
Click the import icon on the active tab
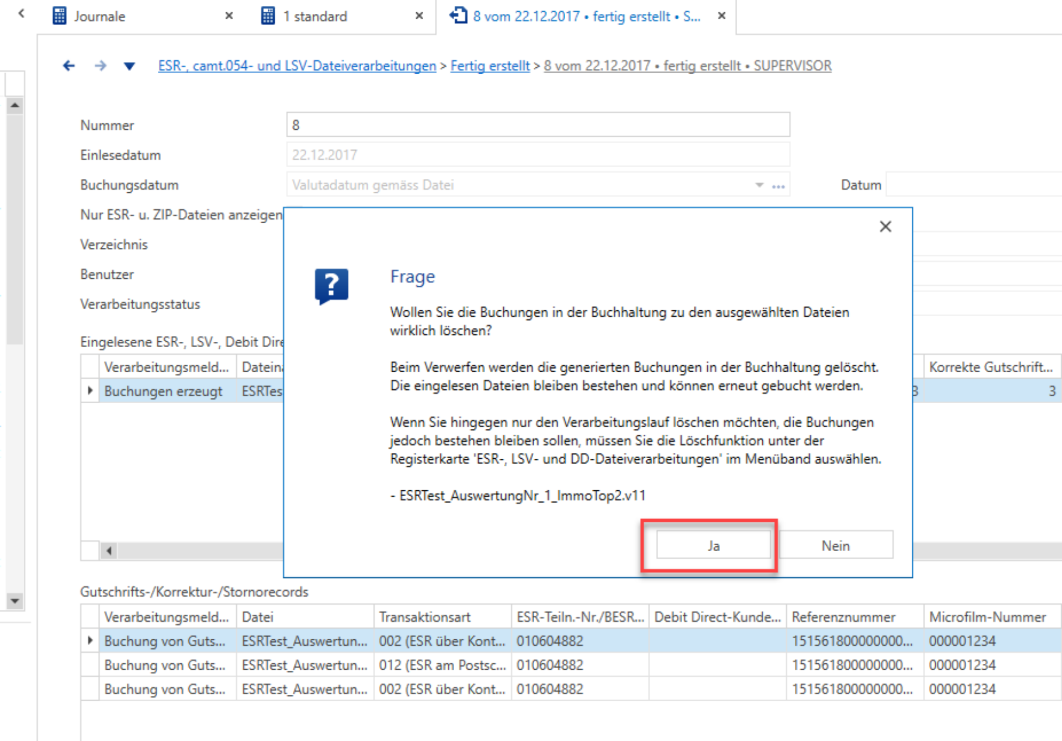458,15
